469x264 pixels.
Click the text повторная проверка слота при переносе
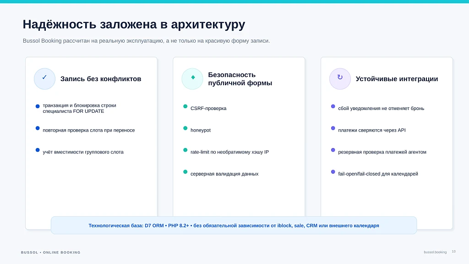click(x=88, y=130)
